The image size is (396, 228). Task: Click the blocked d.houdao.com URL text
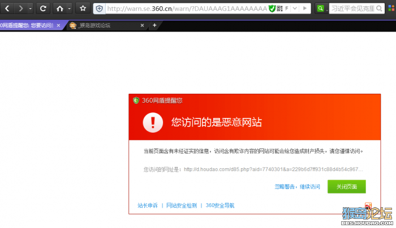pos(273,169)
